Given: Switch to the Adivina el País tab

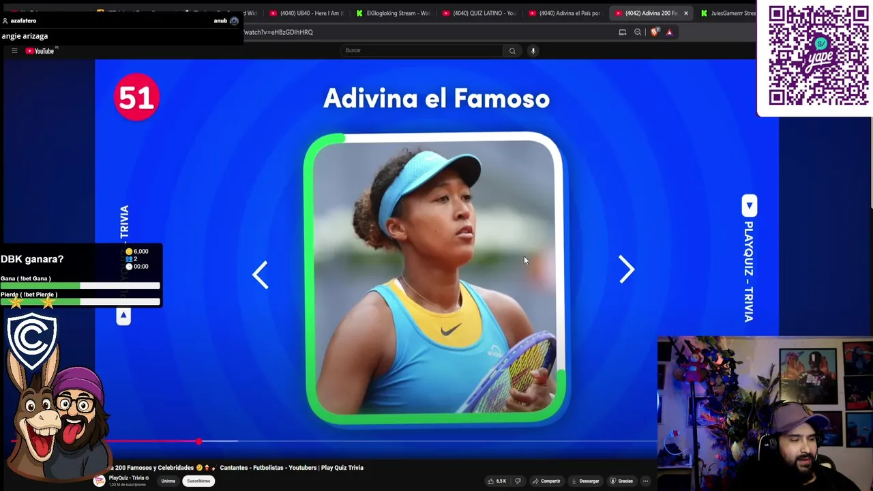Looking at the screenshot, I should (x=565, y=13).
